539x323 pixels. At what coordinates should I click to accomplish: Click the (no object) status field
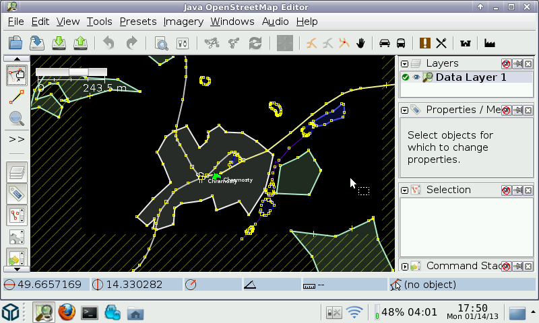coord(462,285)
